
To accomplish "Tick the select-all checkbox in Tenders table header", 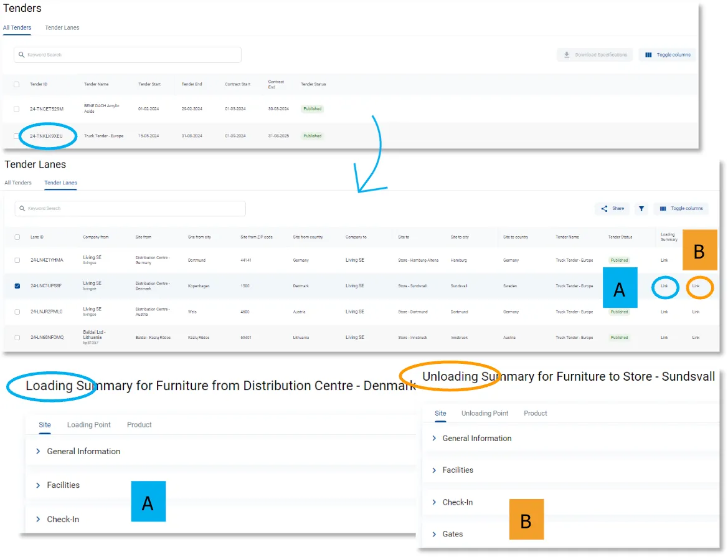I will [17, 85].
